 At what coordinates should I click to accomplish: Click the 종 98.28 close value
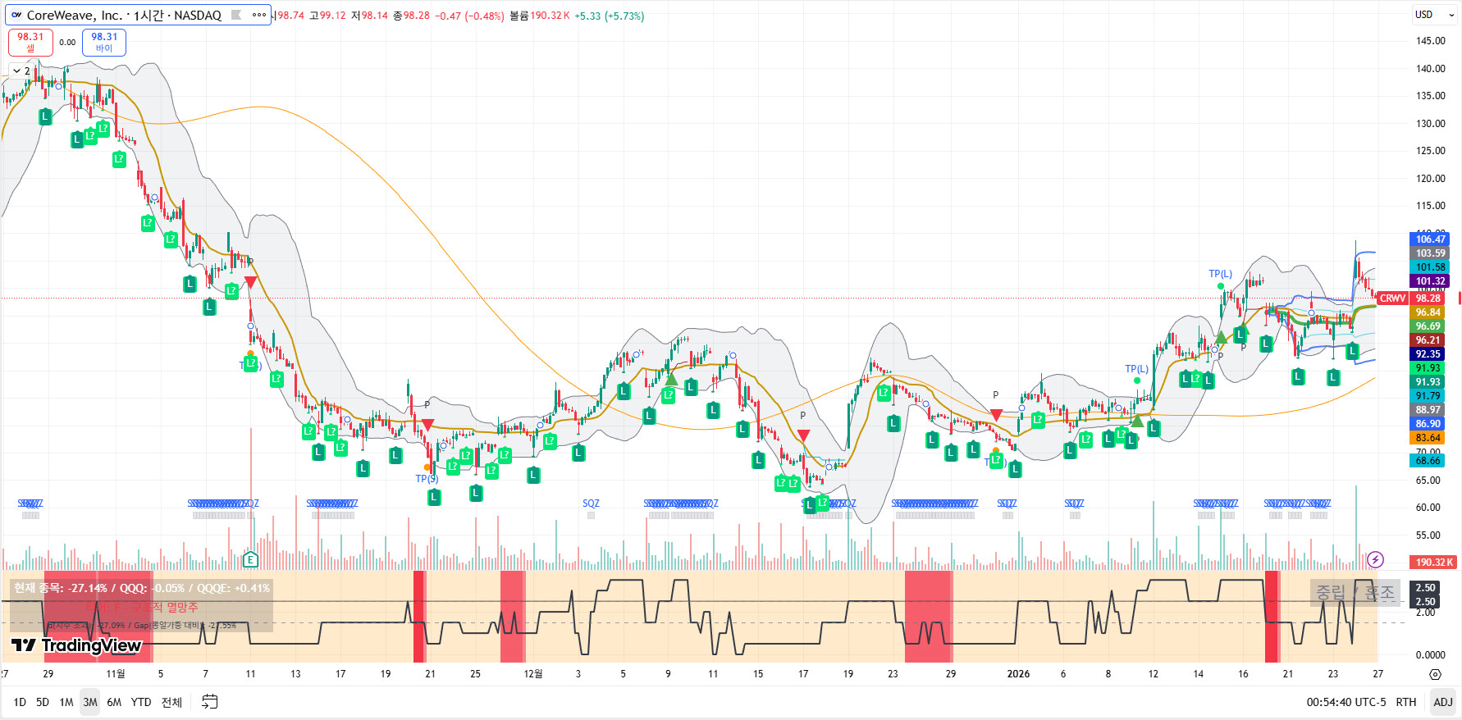coord(411,16)
